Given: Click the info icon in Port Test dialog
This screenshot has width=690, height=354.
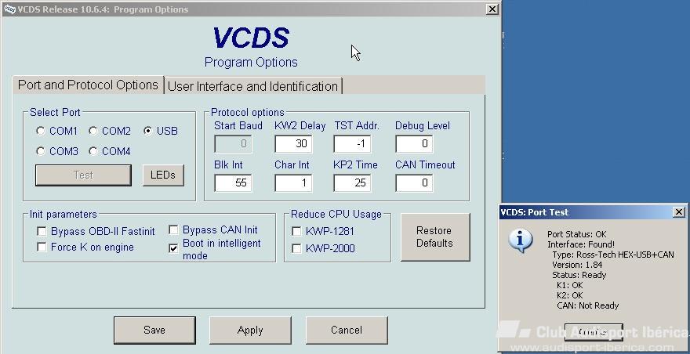Looking at the screenshot, I should click(521, 241).
